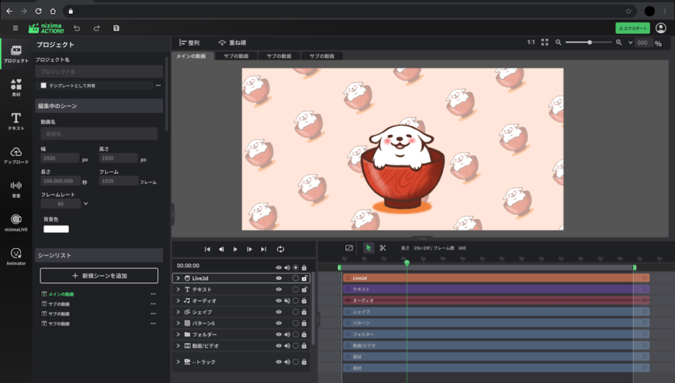Lock the Live2d layer
Screen dimensions: 675x383
click(304, 278)
